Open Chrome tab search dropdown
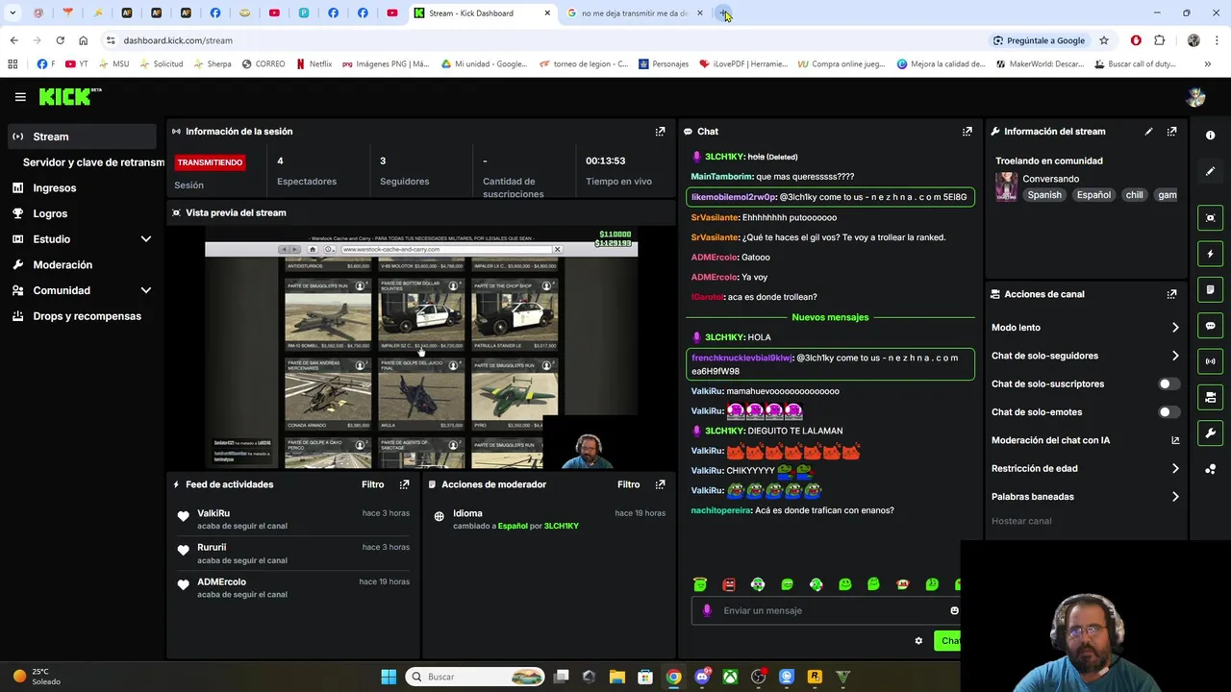 pos(13,13)
